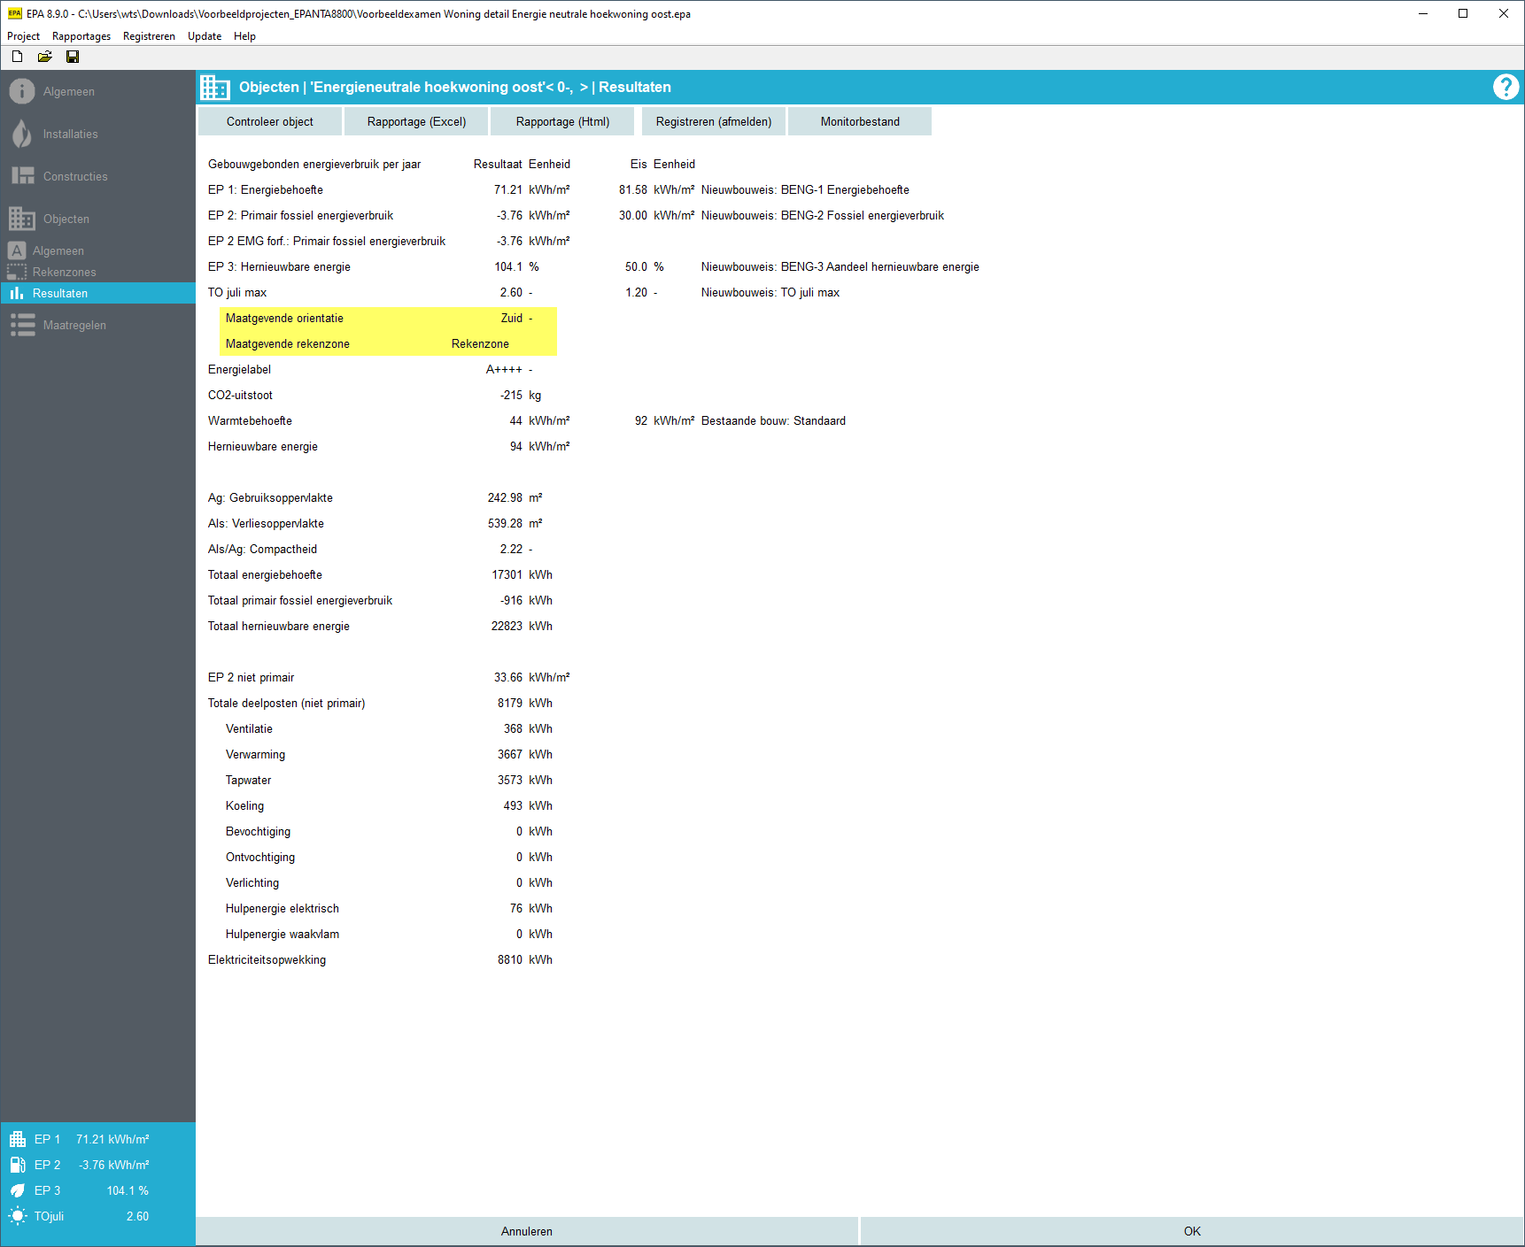The image size is (1525, 1247).
Task: Click the CO2-uitstoot row label
Action: pos(240,395)
